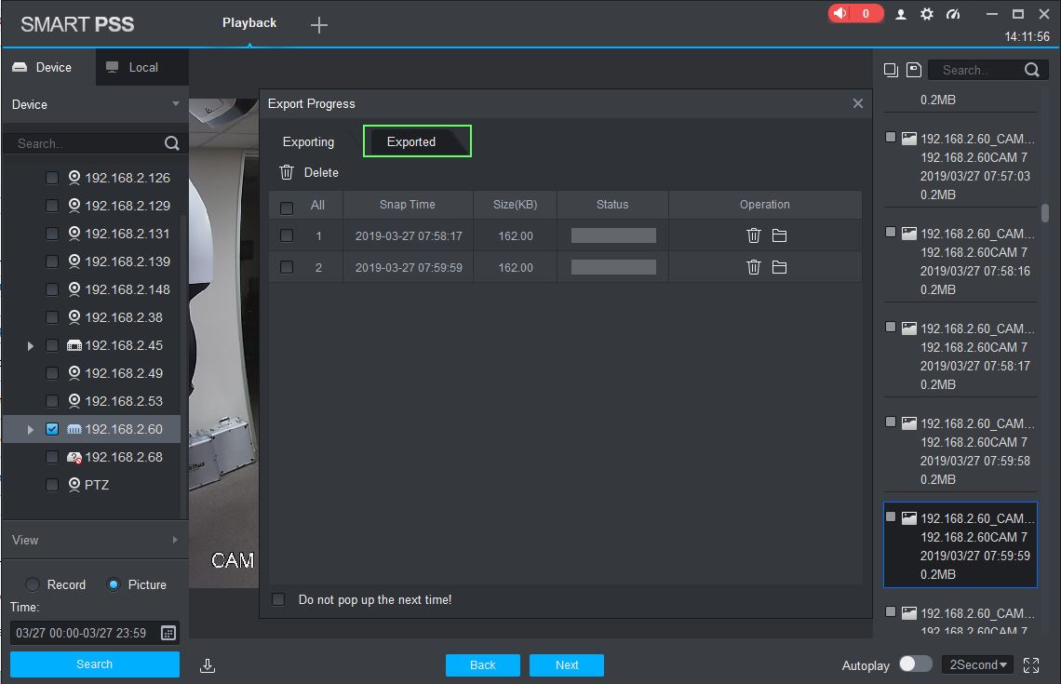This screenshot has width=1061, height=684.
Task: Check the row 1 export checkbox
Action: 287,235
